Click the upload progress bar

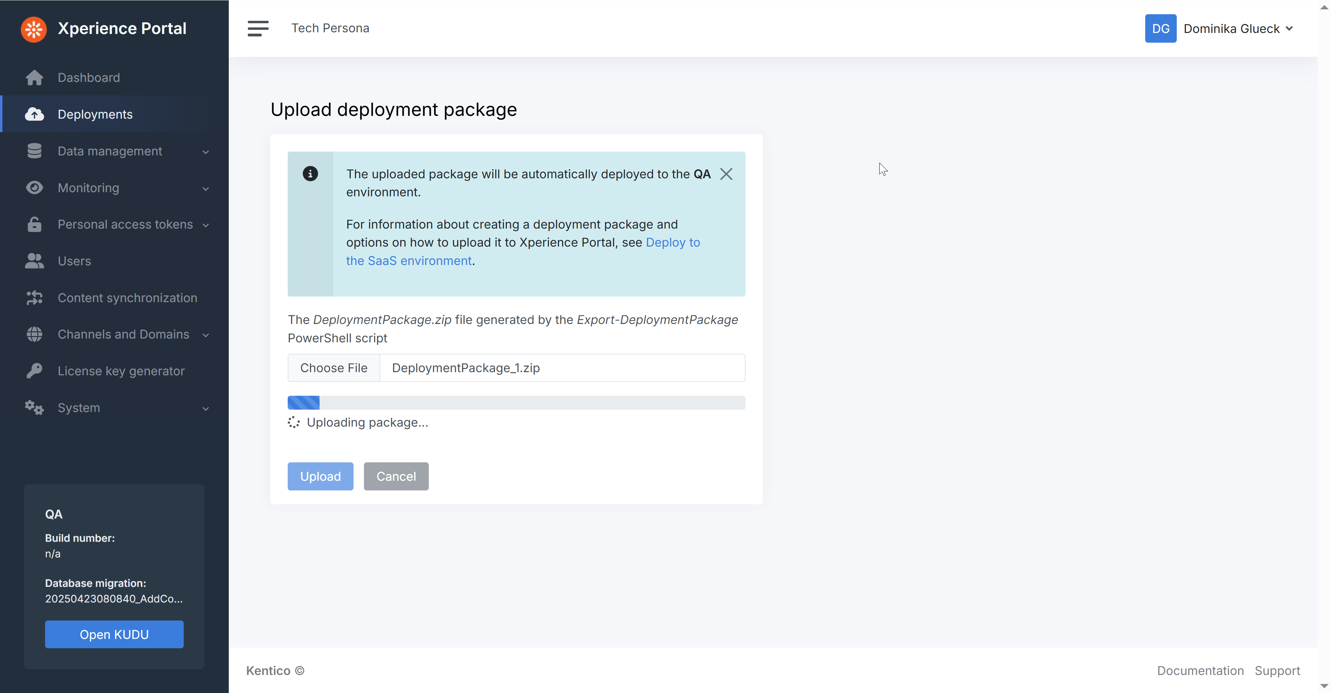[516, 402]
